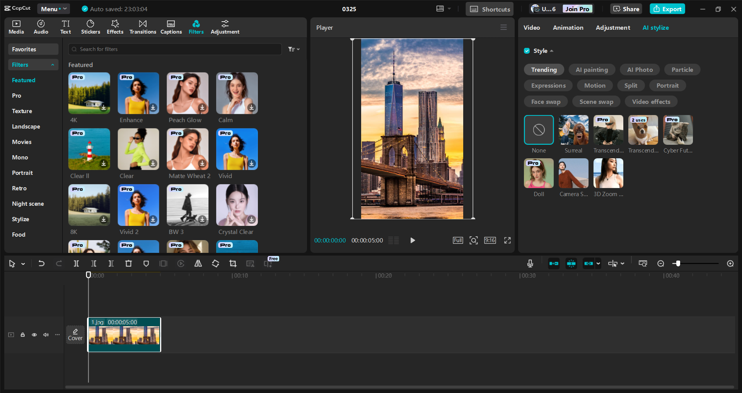Open the Stickers panel
The height and width of the screenshot is (393, 742).
[90, 27]
